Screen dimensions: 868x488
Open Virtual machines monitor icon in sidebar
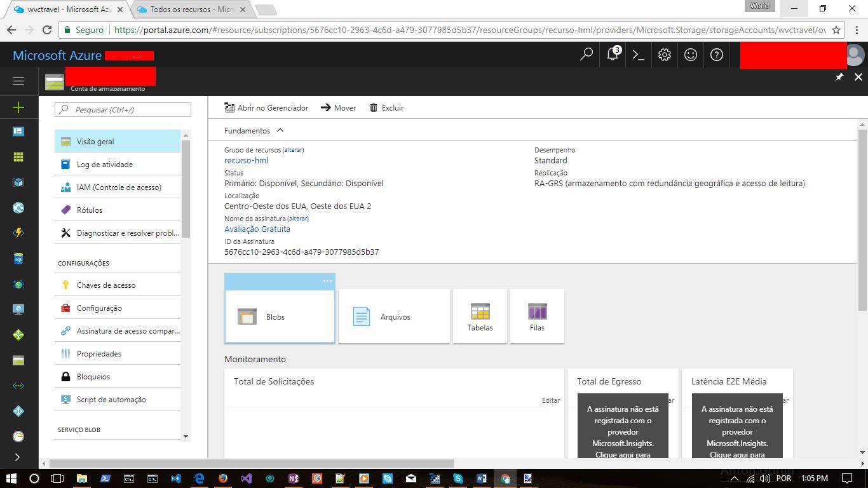click(18, 309)
